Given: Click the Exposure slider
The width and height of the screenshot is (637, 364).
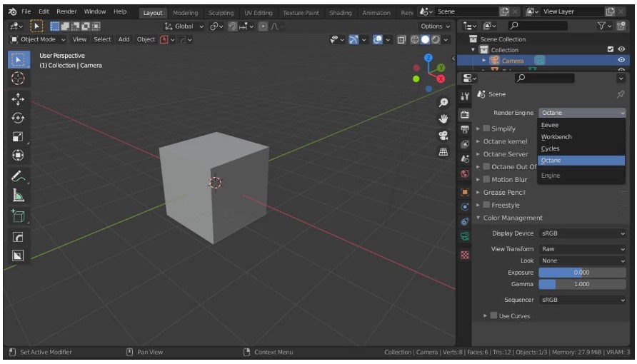Looking at the screenshot, I should pos(582,273).
